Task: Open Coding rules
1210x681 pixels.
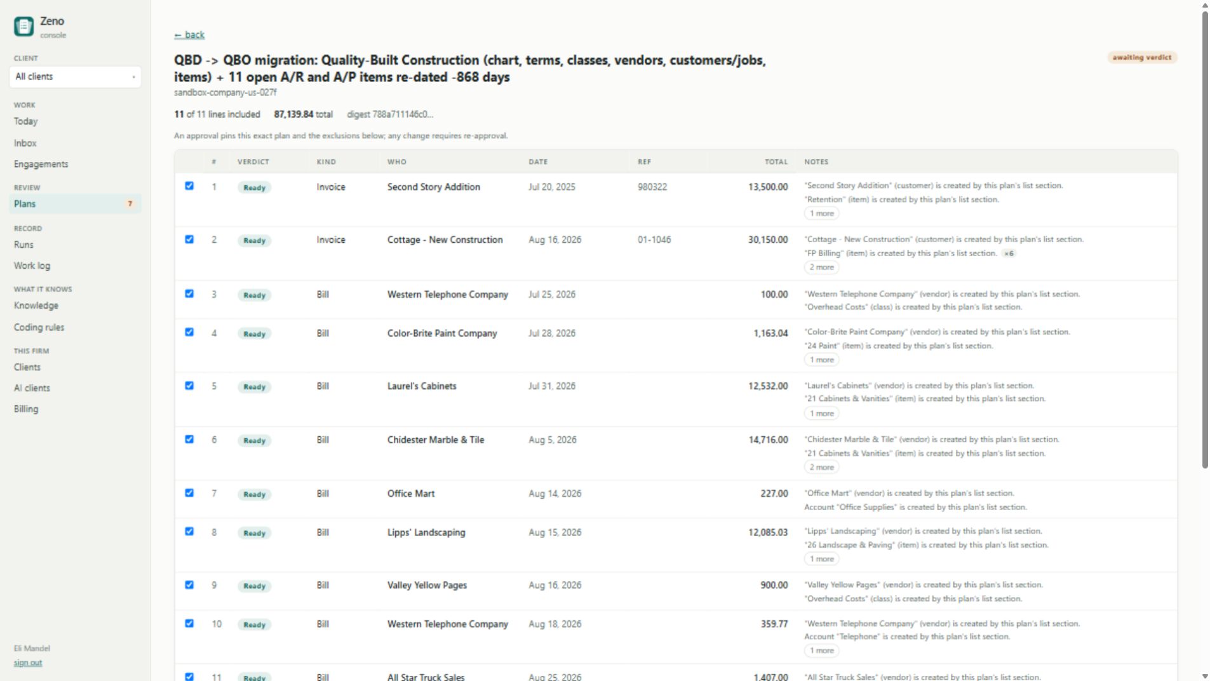Action: pyautogui.click(x=39, y=327)
